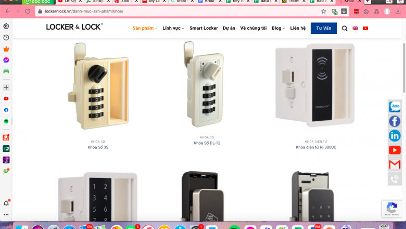Open the Smart Locker menu item
The height and width of the screenshot is (229, 406).
[204, 28]
